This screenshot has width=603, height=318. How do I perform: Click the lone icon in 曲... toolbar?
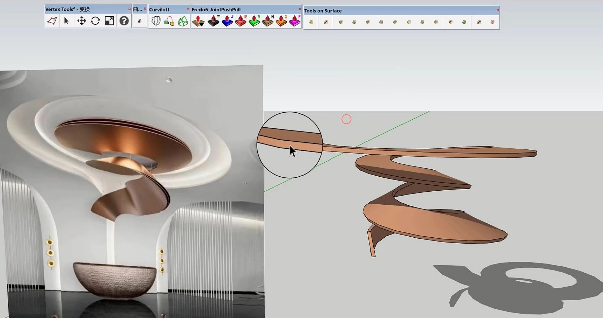[x=140, y=21]
